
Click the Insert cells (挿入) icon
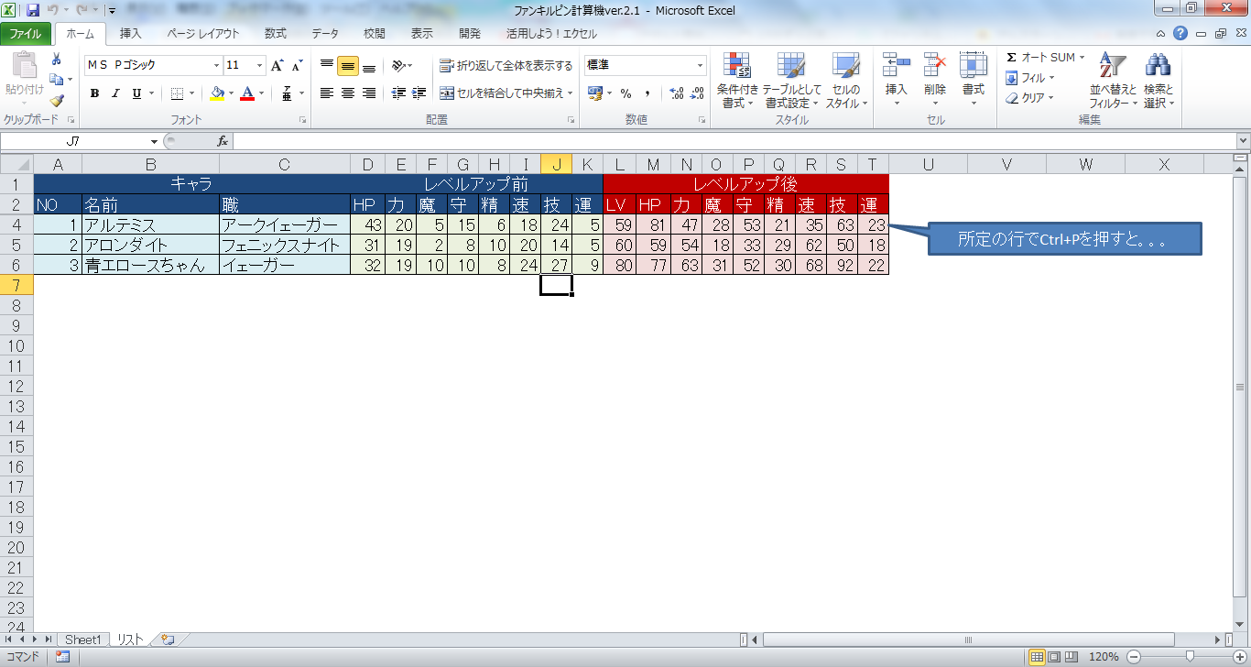(x=896, y=66)
